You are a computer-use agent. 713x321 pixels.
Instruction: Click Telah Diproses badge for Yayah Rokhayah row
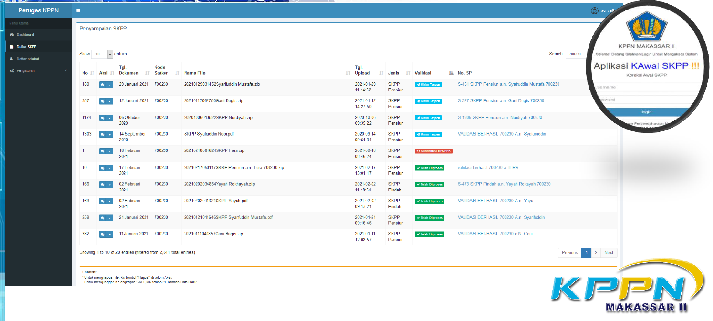pos(429,184)
